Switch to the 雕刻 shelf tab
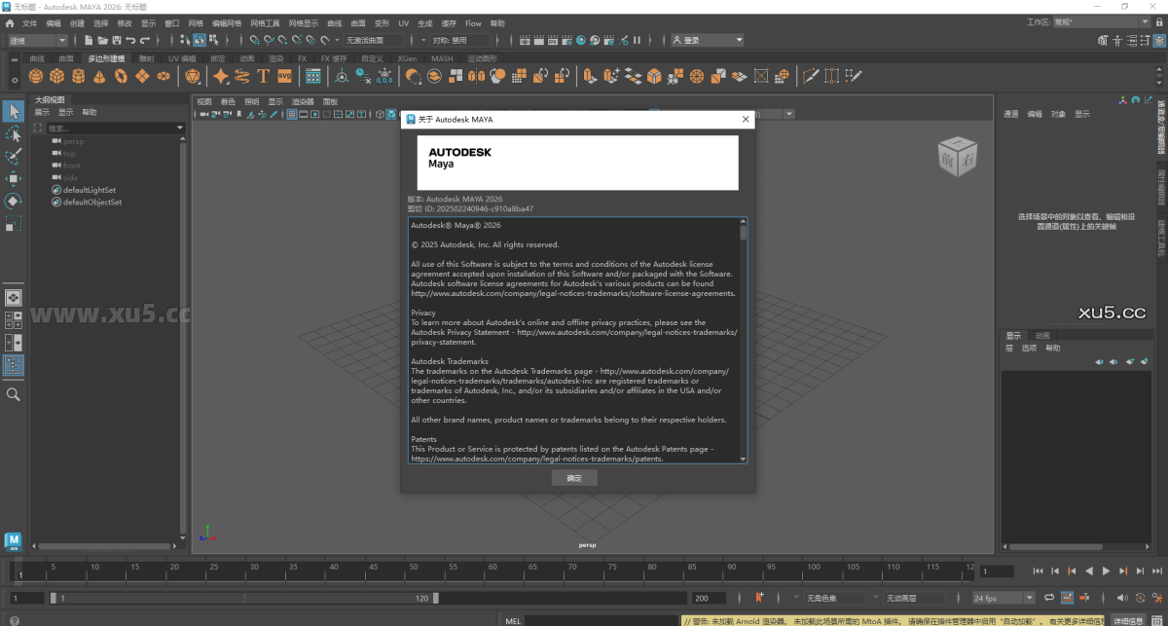 click(x=146, y=58)
